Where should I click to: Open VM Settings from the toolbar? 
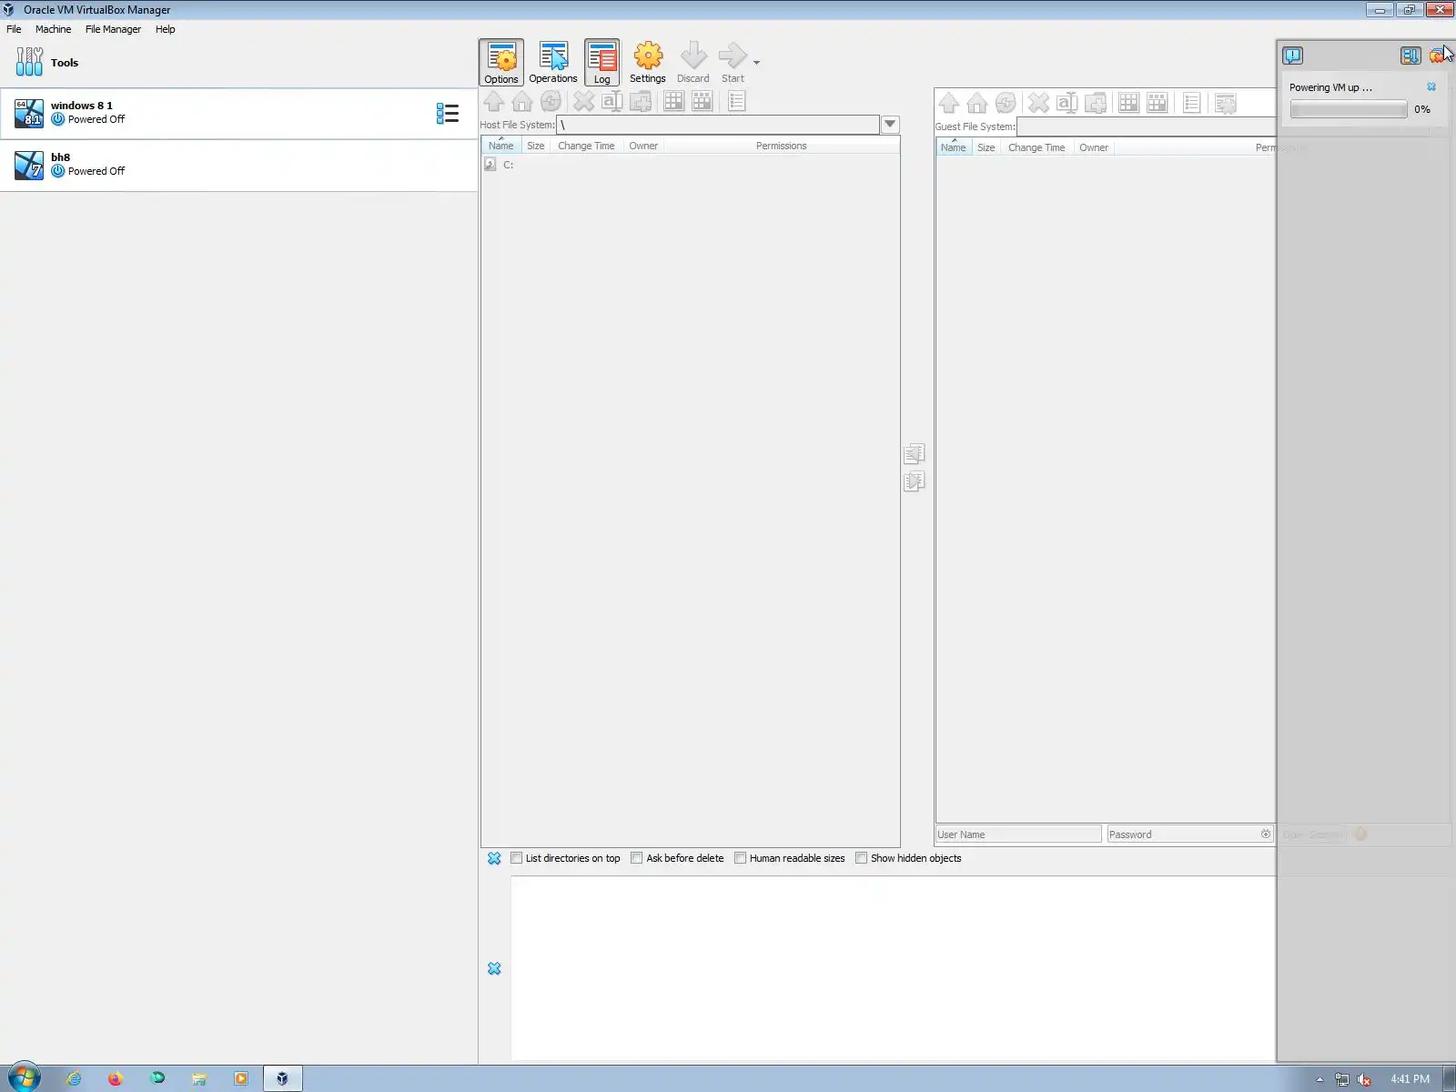click(648, 62)
